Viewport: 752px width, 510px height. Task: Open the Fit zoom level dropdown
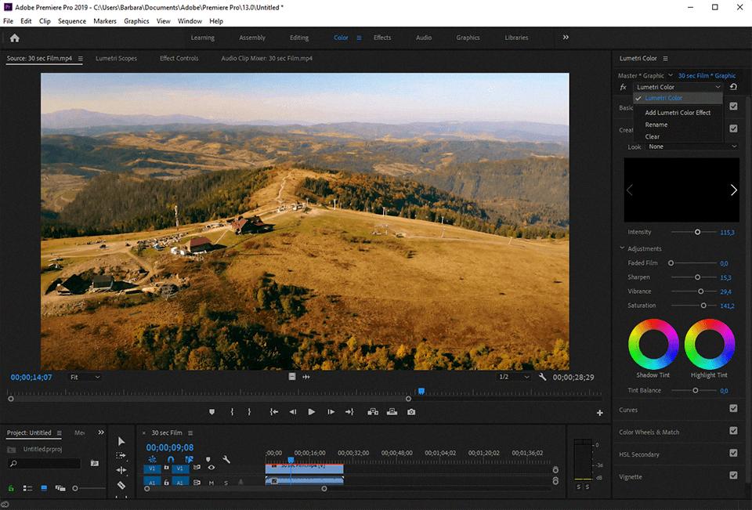(85, 377)
